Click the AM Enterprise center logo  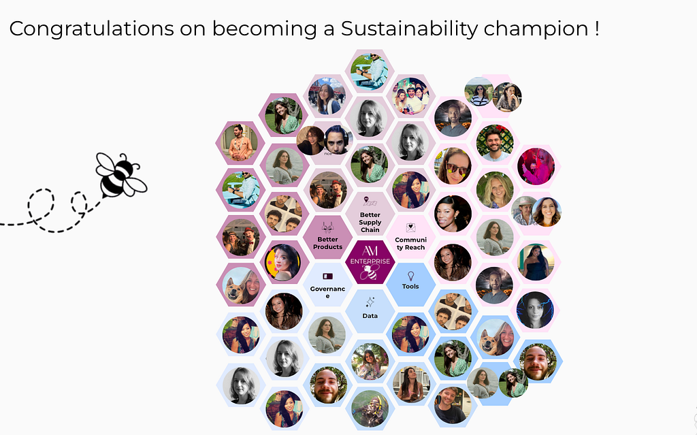click(370, 262)
